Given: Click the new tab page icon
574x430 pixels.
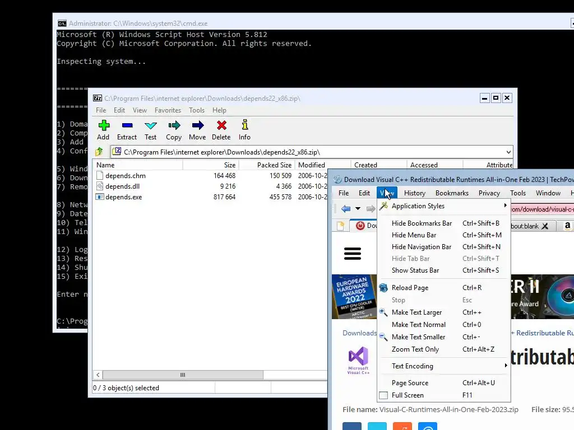Looking at the screenshot, I should pyautogui.click(x=340, y=226).
